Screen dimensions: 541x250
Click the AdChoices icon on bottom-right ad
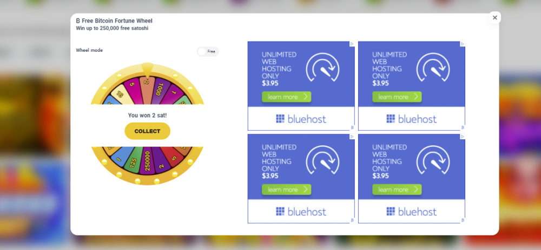click(x=463, y=137)
